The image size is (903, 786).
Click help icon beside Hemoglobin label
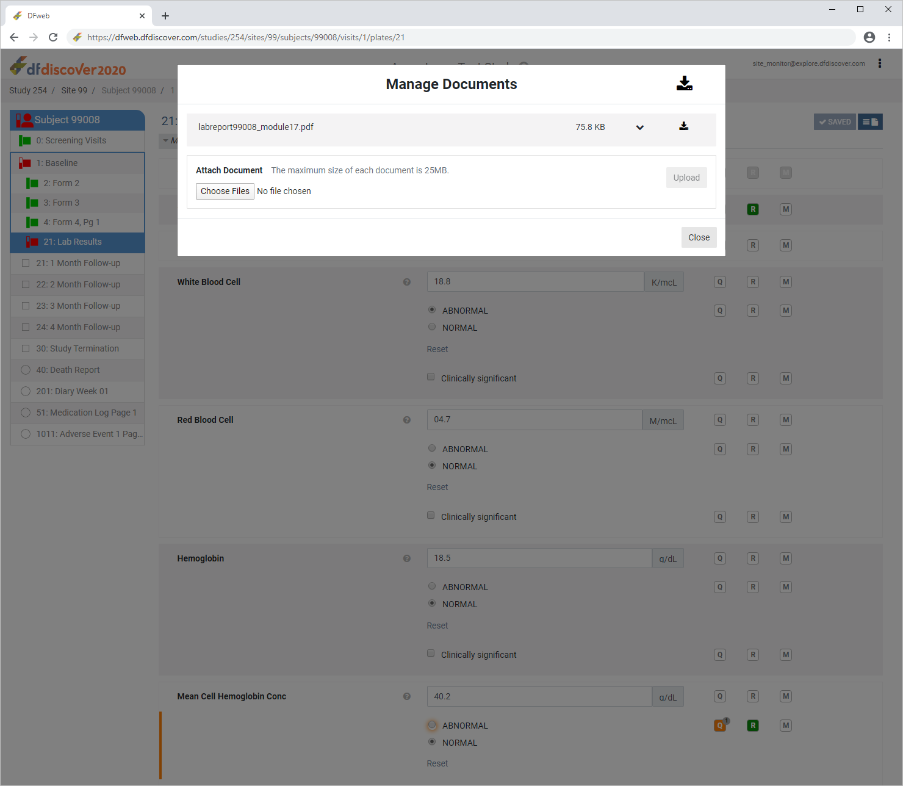(407, 558)
